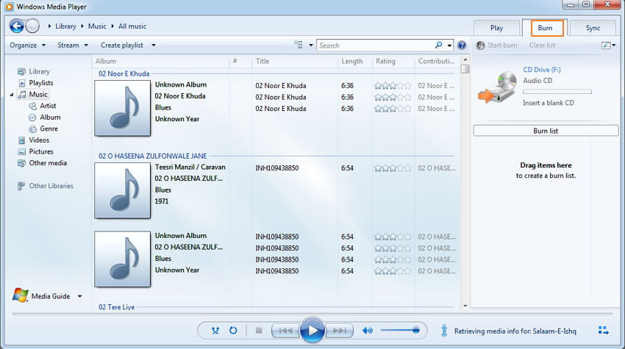This screenshot has height=349, width=625.
Task: Click the Create playlist button
Action: coord(121,46)
